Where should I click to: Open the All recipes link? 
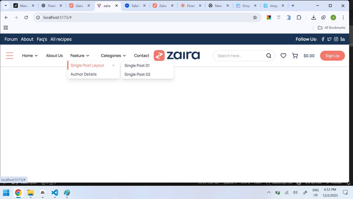point(61,39)
